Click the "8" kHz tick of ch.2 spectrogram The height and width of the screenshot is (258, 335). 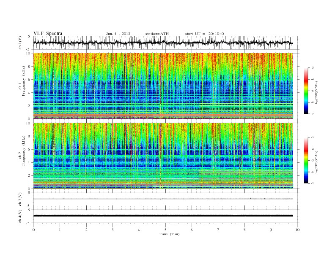point(30,136)
